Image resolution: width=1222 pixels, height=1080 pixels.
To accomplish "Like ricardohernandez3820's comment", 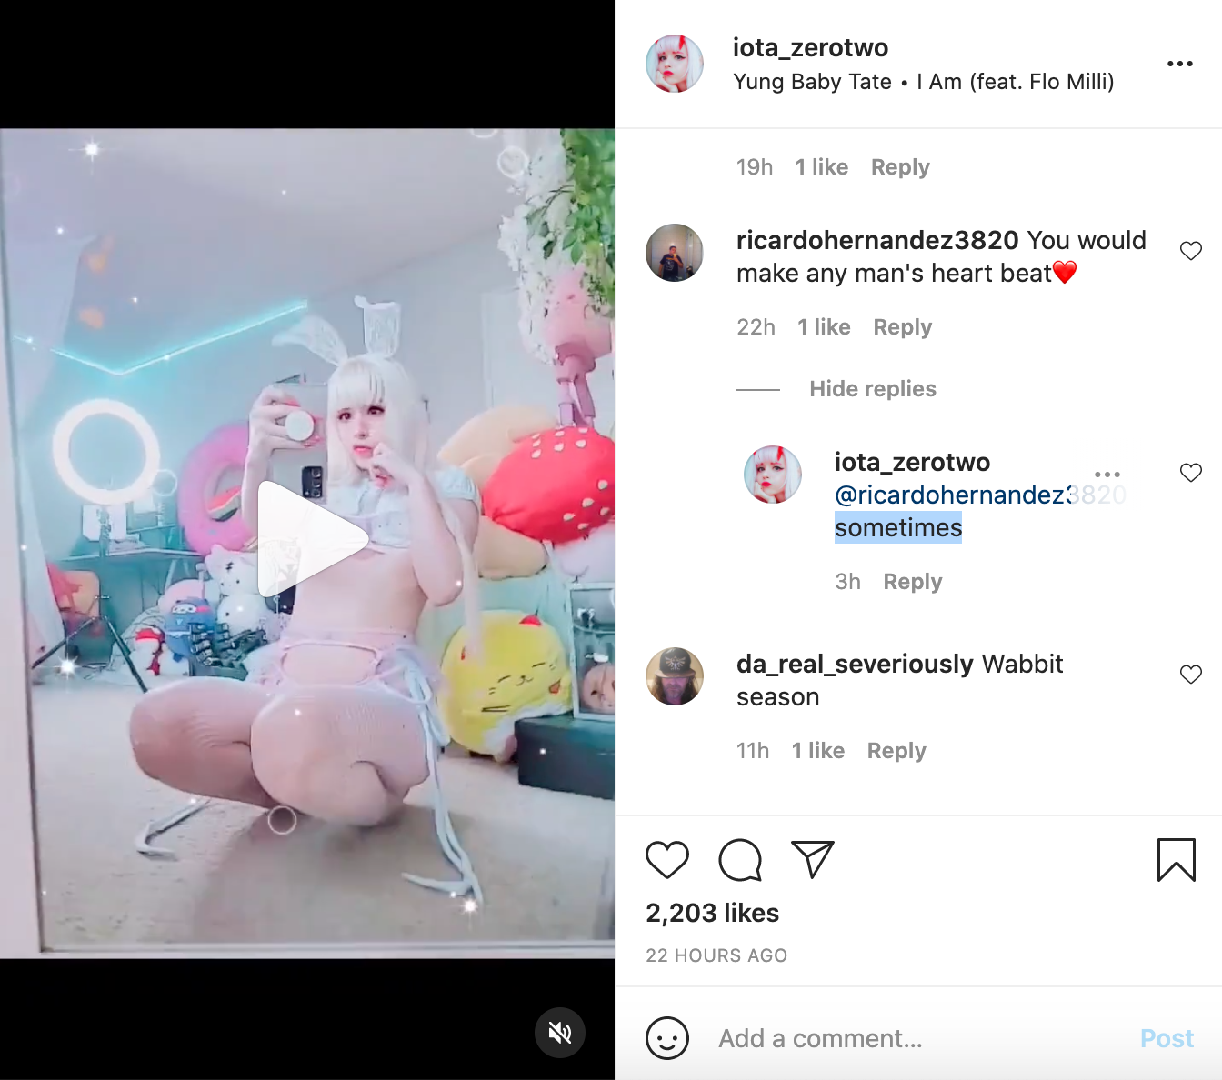I will pyautogui.click(x=1191, y=251).
